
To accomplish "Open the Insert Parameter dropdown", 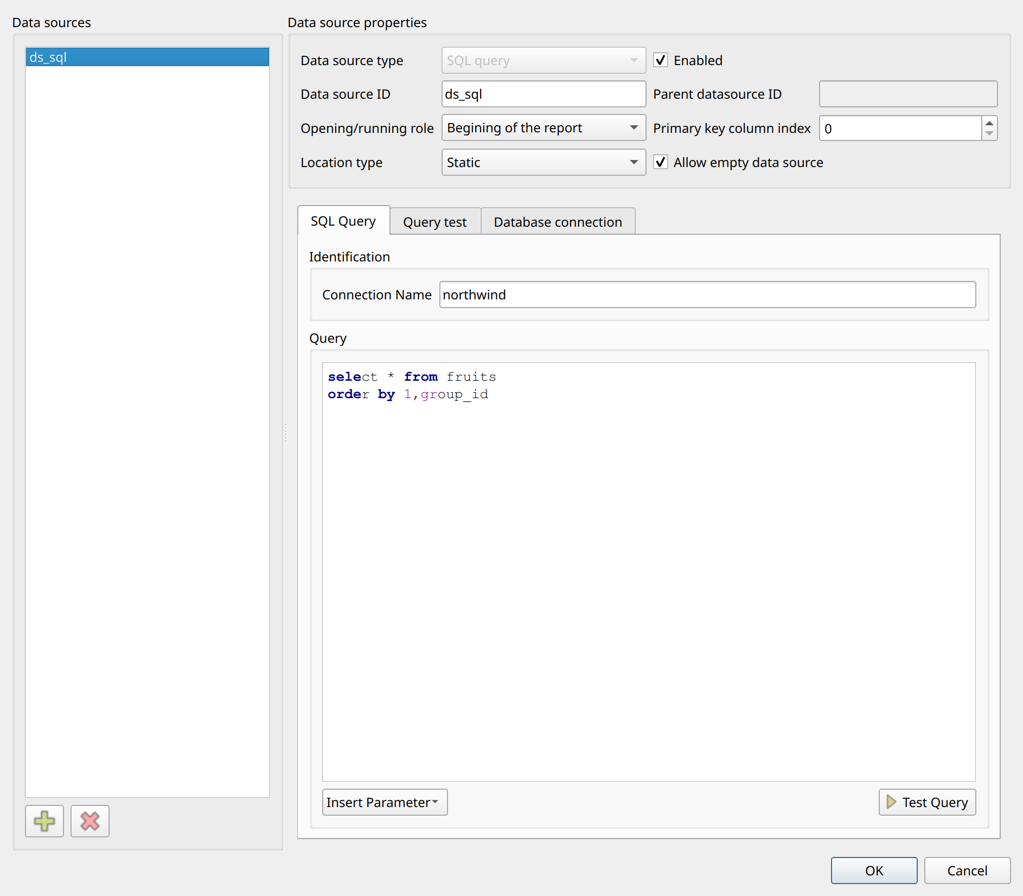I will (x=385, y=802).
